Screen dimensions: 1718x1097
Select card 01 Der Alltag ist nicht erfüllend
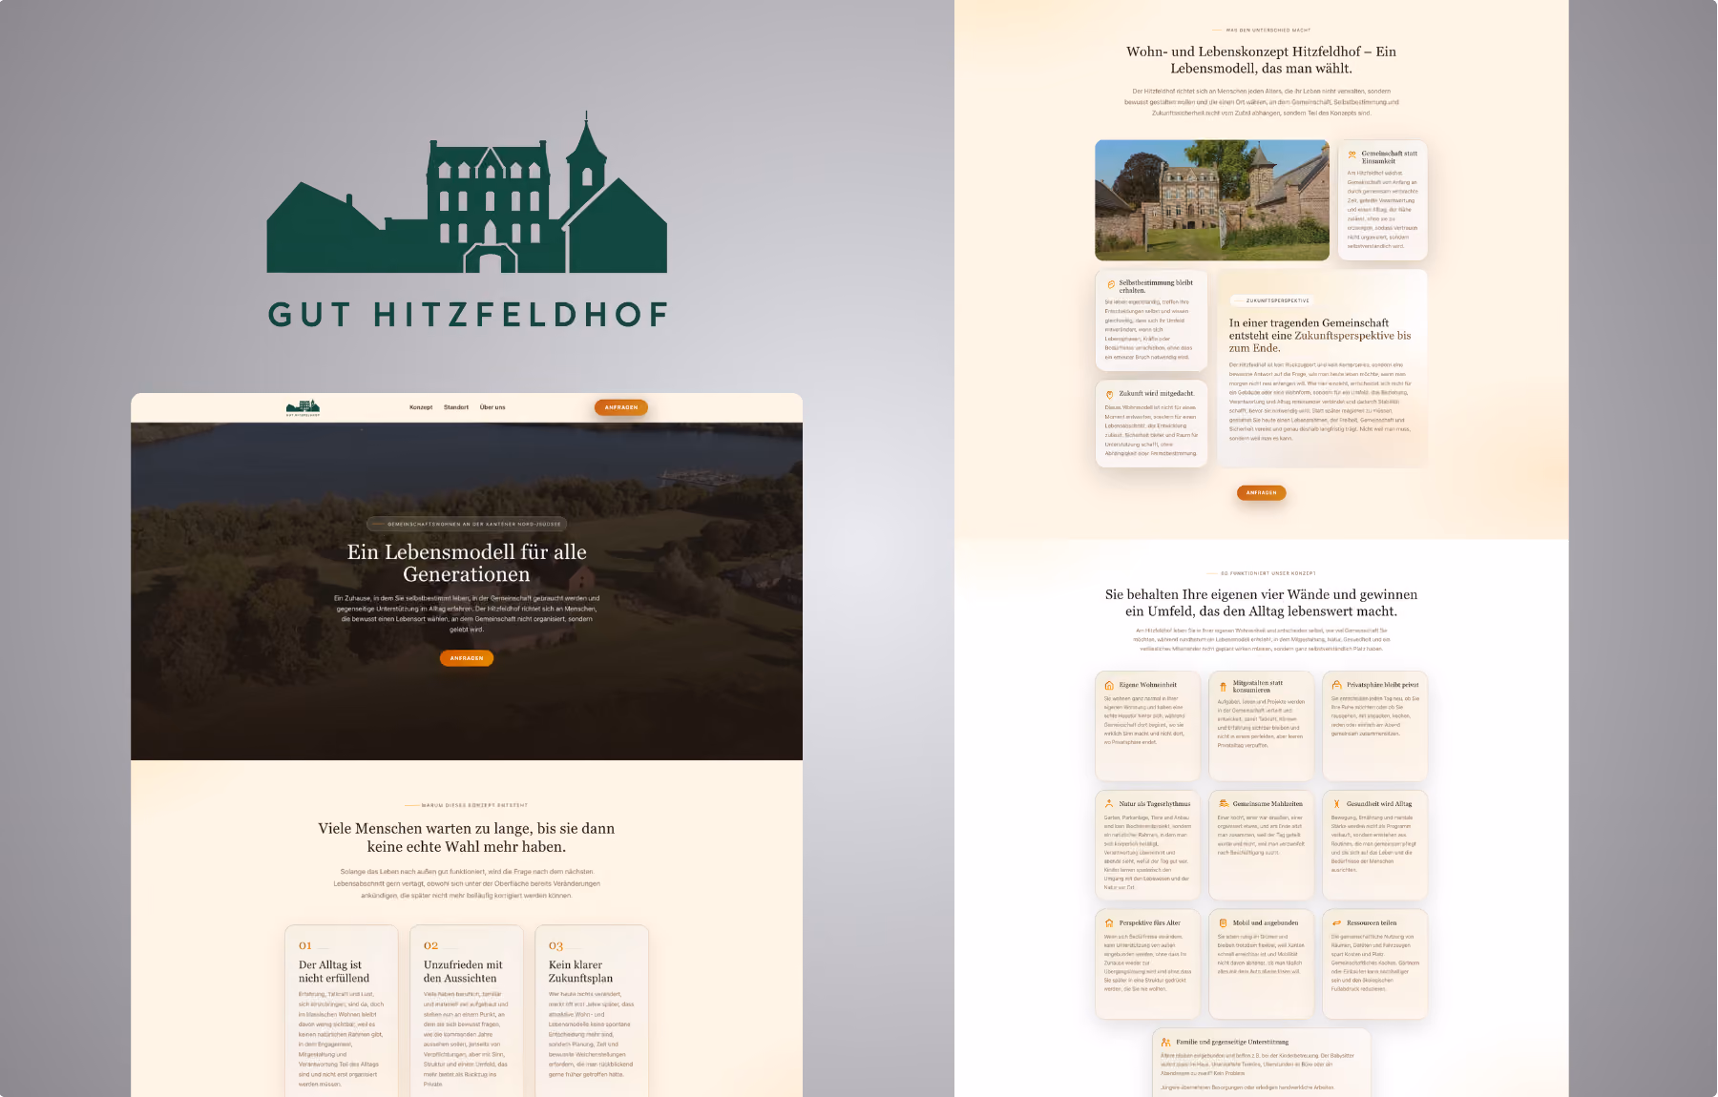point(342,1011)
